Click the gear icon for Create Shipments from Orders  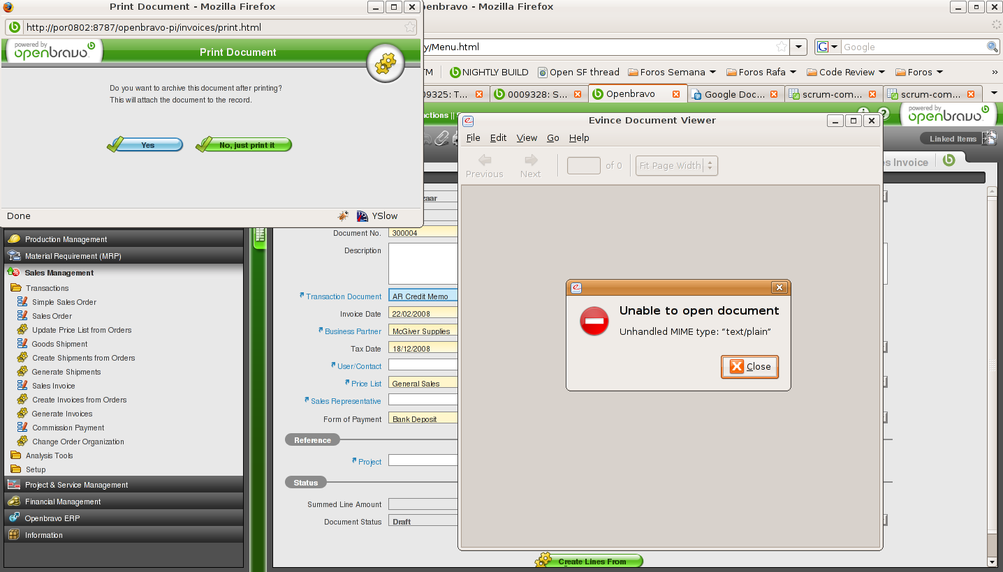pos(22,358)
